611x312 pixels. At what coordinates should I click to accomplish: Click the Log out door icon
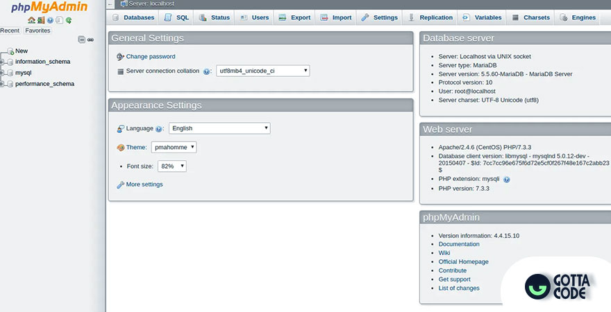tap(41, 20)
